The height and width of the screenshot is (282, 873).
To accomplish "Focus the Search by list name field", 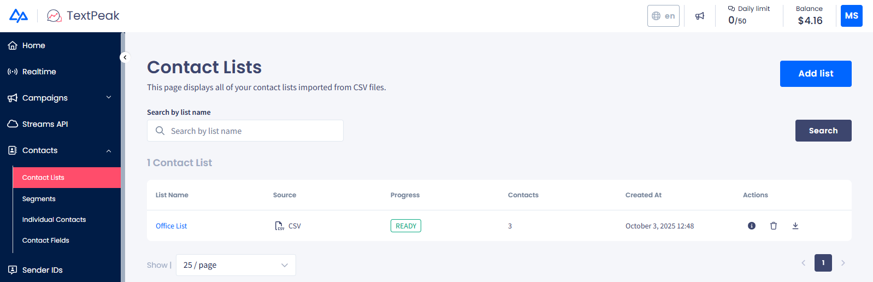I will [x=245, y=131].
